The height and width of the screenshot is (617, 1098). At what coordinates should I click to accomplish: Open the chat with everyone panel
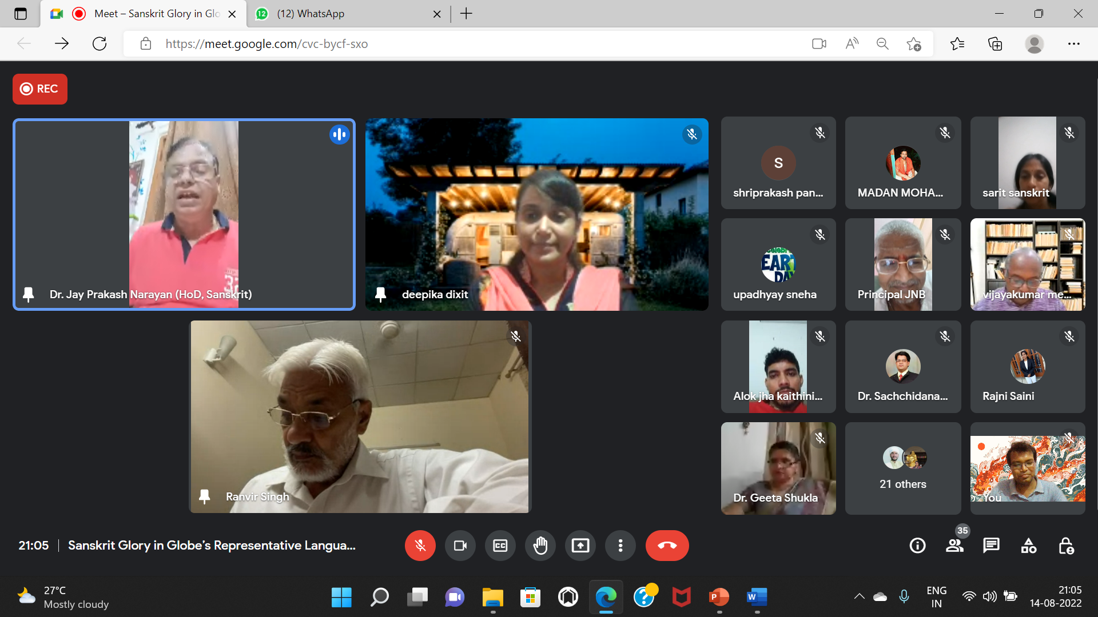(991, 546)
